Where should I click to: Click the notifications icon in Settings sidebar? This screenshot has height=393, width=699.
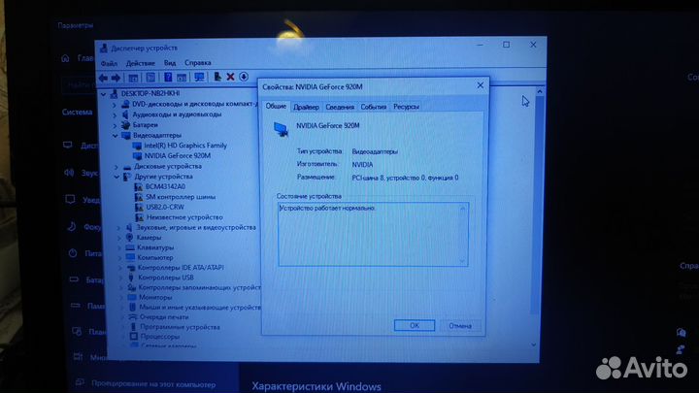[x=70, y=199]
